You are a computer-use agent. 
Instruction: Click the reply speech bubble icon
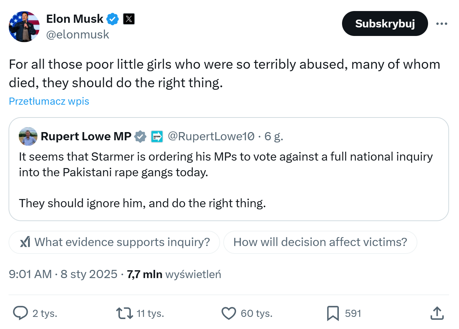[x=21, y=313]
